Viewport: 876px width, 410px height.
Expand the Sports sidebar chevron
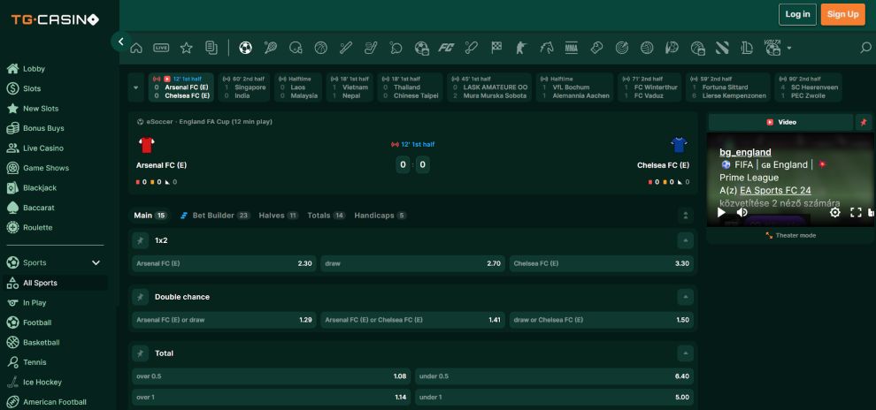coord(96,262)
